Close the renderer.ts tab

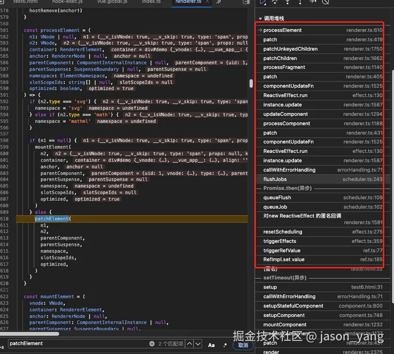click(x=207, y=1)
